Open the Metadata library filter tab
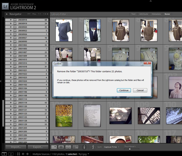This screenshot has height=156, width=182. [156, 14]
